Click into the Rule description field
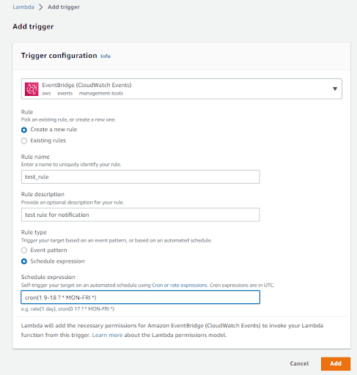This screenshot has width=357, height=375. 141,215
